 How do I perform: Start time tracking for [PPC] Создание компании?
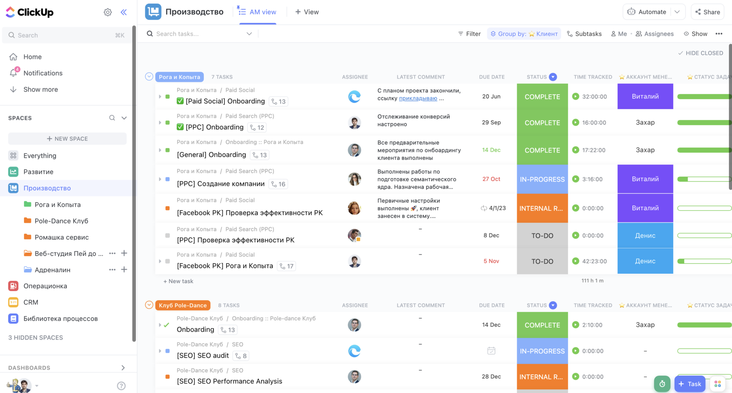pos(576,179)
